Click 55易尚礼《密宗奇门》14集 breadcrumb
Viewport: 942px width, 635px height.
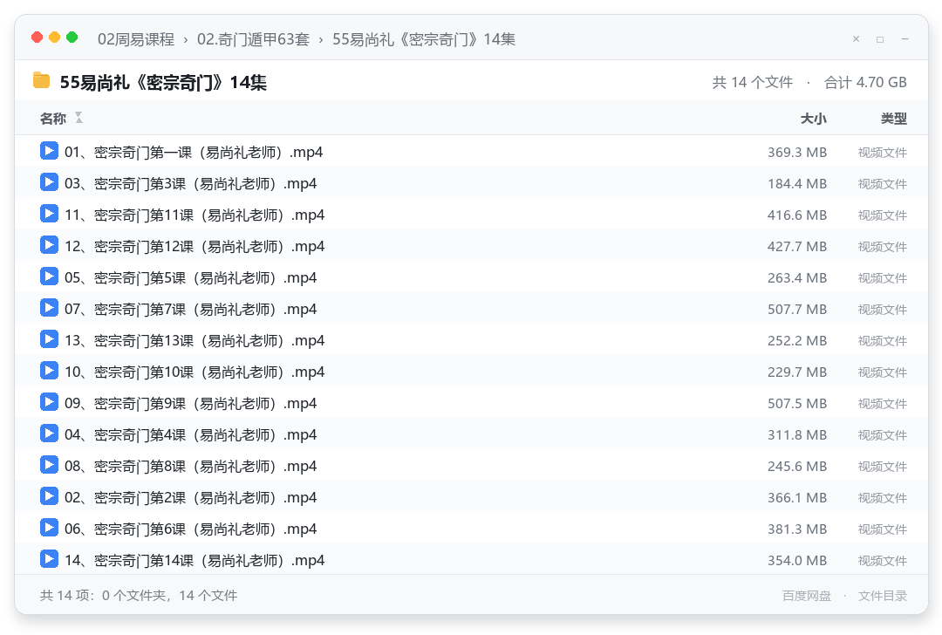pyautogui.click(x=424, y=39)
